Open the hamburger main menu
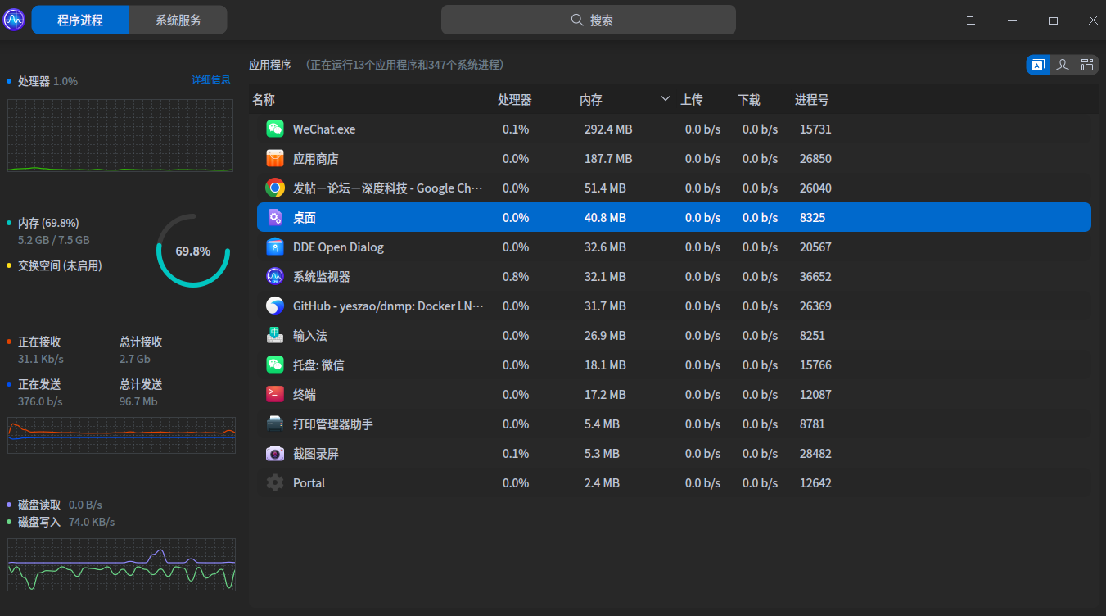Image resolution: width=1106 pixels, height=616 pixels. point(971,20)
